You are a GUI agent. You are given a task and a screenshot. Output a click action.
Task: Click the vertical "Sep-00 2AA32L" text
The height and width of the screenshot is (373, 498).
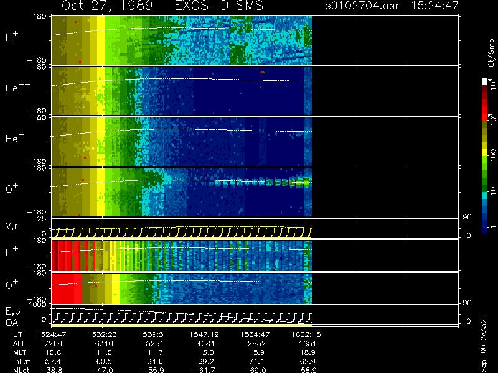point(484,344)
